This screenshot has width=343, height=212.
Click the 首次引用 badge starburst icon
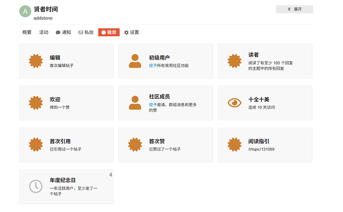pos(36,144)
